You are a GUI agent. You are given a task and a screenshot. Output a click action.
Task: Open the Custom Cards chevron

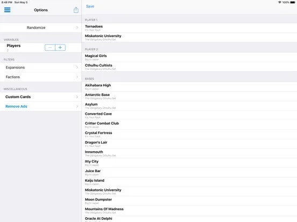coord(77,97)
